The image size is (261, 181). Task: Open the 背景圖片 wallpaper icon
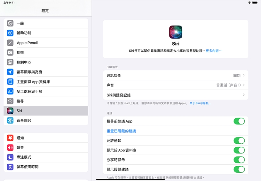click(10, 120)
